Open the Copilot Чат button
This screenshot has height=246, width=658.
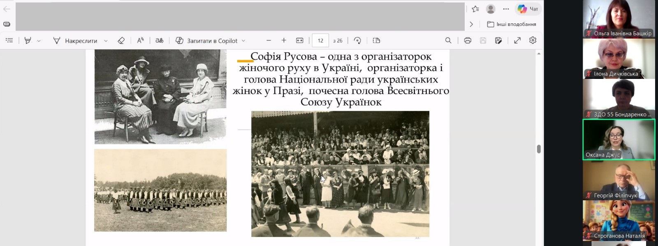pos(528,9)
